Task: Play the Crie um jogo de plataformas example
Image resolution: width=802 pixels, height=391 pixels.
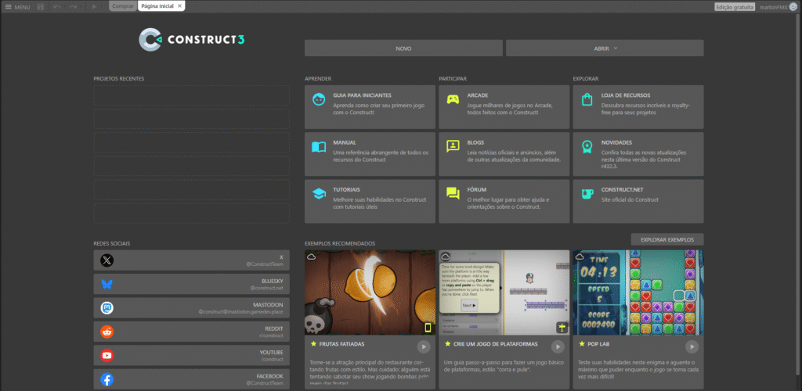Action: click(x=558, y=346)
